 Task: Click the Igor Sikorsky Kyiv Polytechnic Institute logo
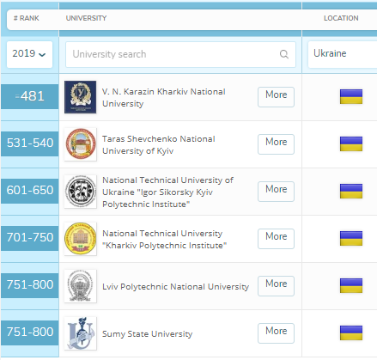(81, 192)
